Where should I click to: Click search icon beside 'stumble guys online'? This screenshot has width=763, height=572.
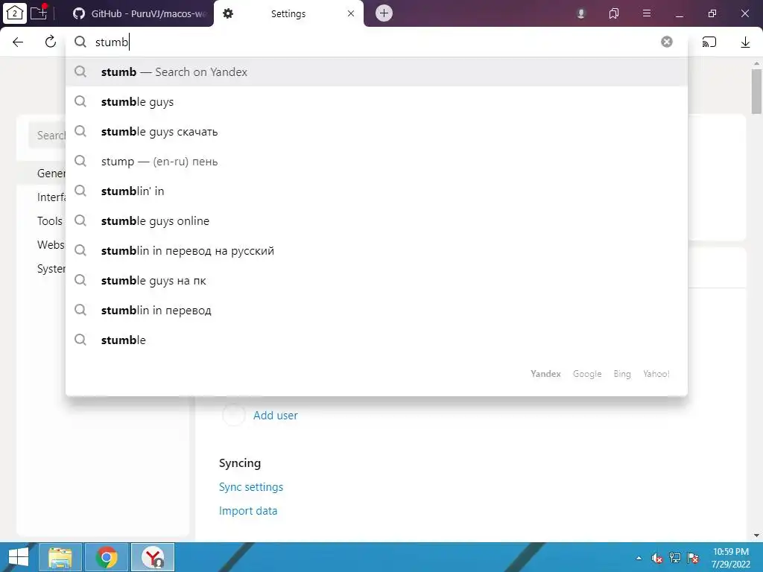[80, 220]
